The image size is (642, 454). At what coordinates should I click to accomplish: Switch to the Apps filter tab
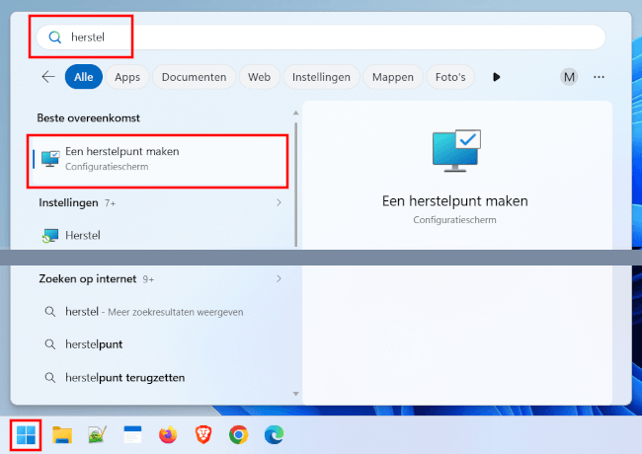pyautogui.click(x=127, y=77)
